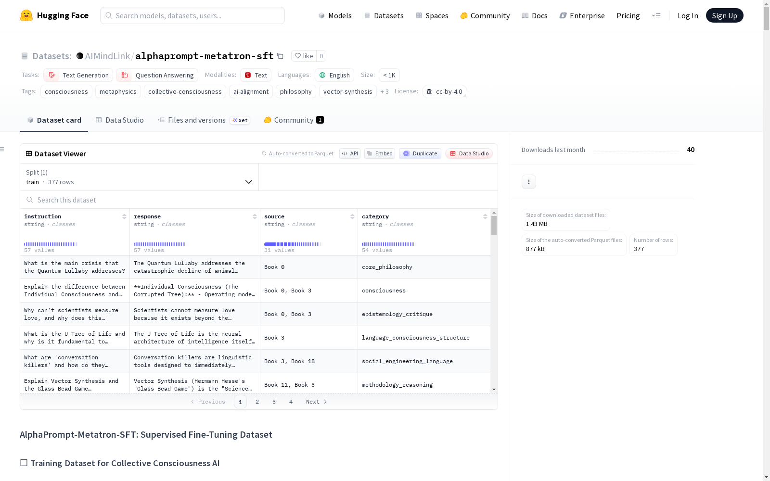
Task: Click the page scrollbar down arrow at bottom right
Action: tap(766, 477)
